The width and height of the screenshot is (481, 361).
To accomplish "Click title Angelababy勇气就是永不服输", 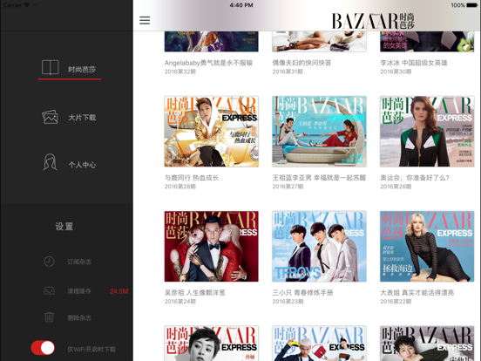I will point(208,63).
